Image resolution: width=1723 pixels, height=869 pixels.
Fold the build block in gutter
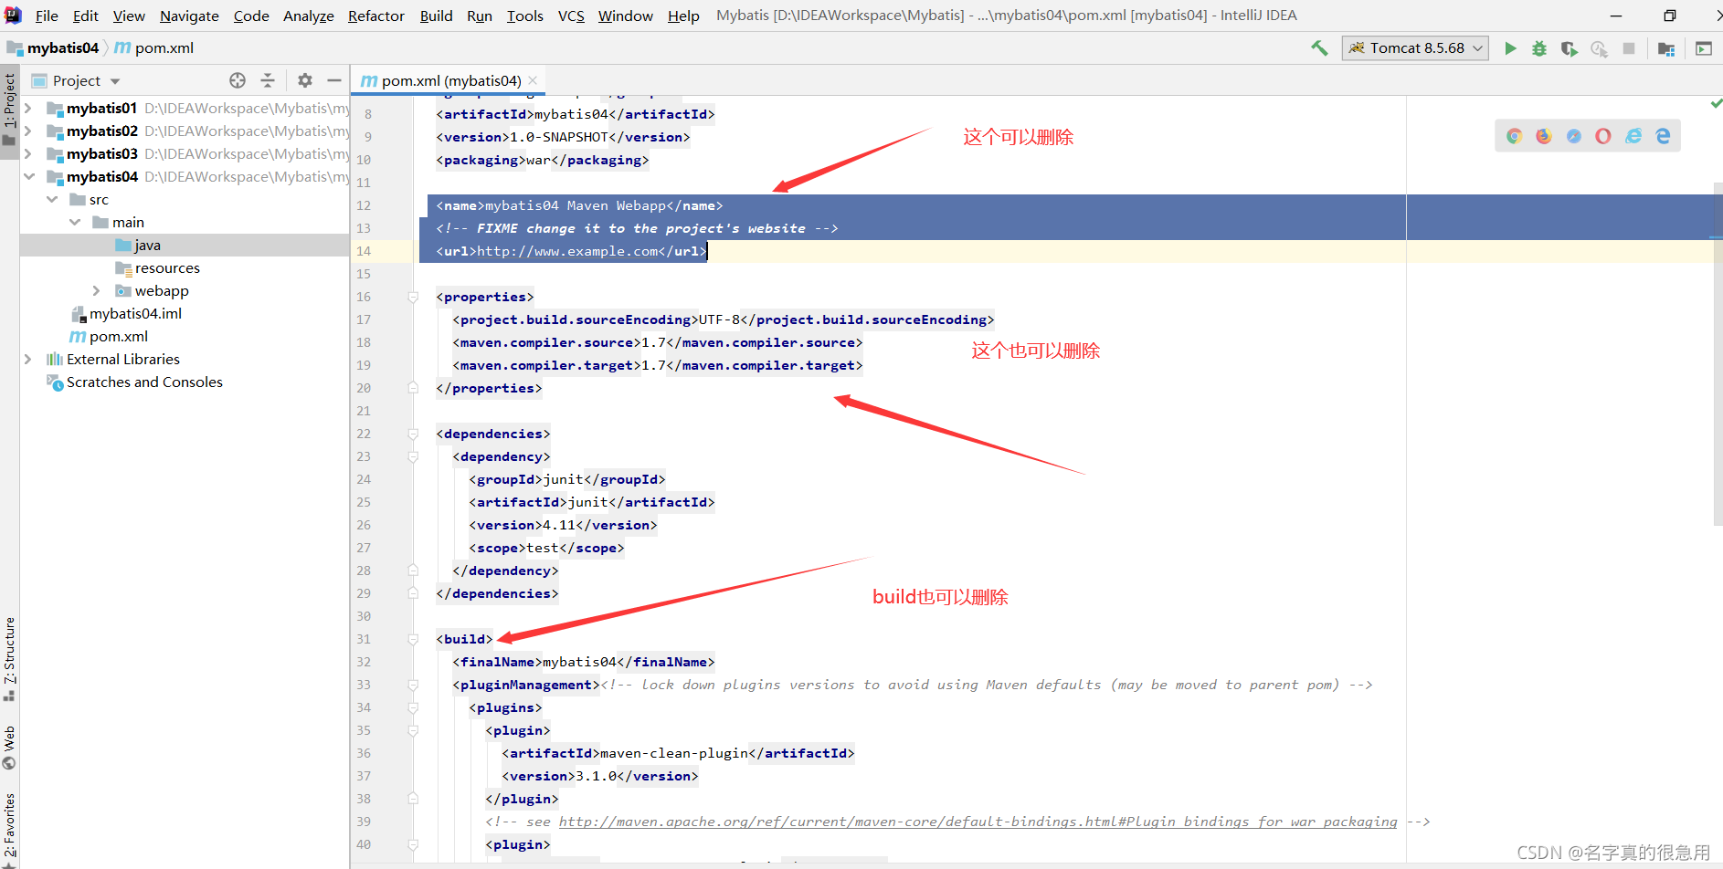pyautogui.click(x=413, y=639)
